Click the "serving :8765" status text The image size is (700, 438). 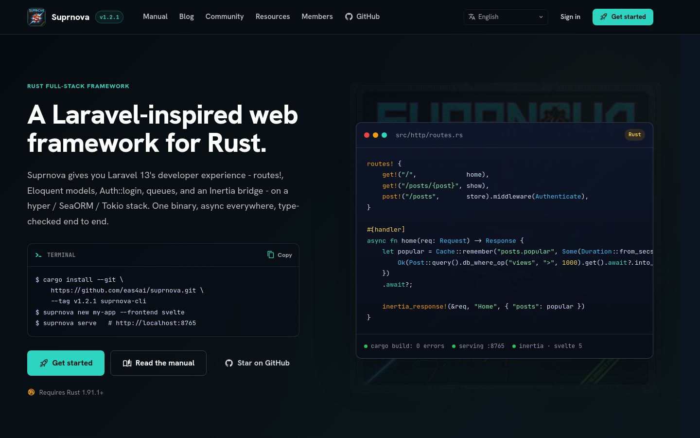click(482, 346)
